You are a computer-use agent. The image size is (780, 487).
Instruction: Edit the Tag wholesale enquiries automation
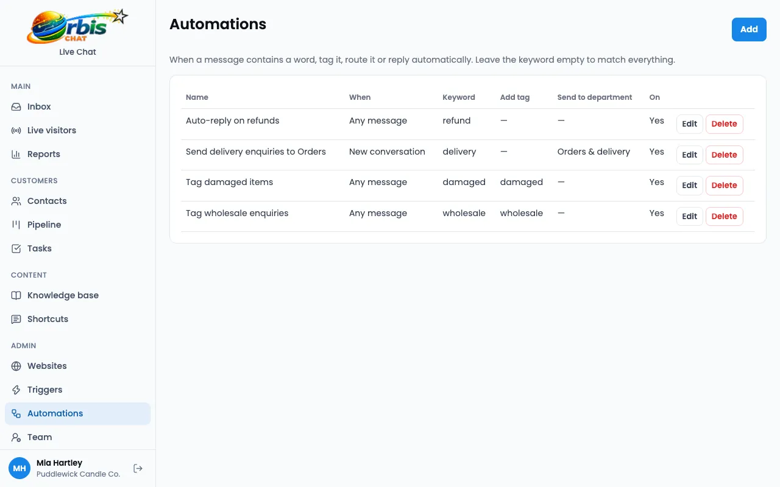pos(690,216)
